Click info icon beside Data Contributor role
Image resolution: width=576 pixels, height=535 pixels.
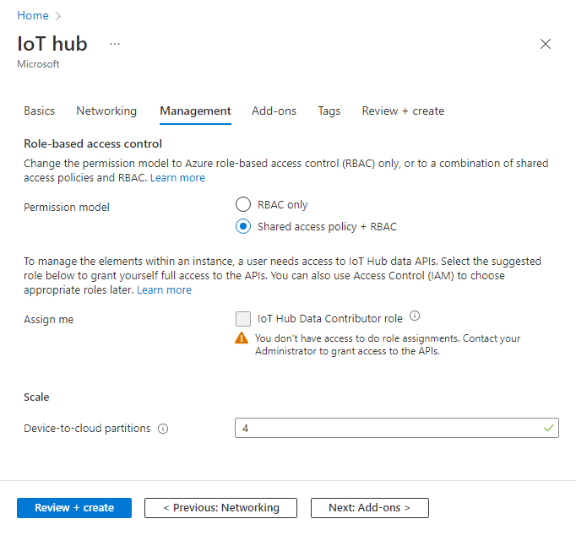(415, 316)
